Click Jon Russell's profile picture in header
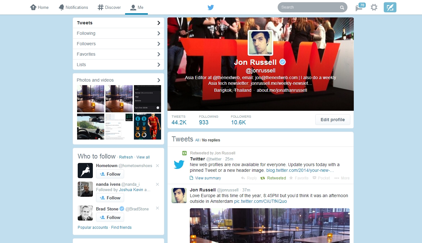The width and height of the screenshot is (422, 243). coord(260,43)
